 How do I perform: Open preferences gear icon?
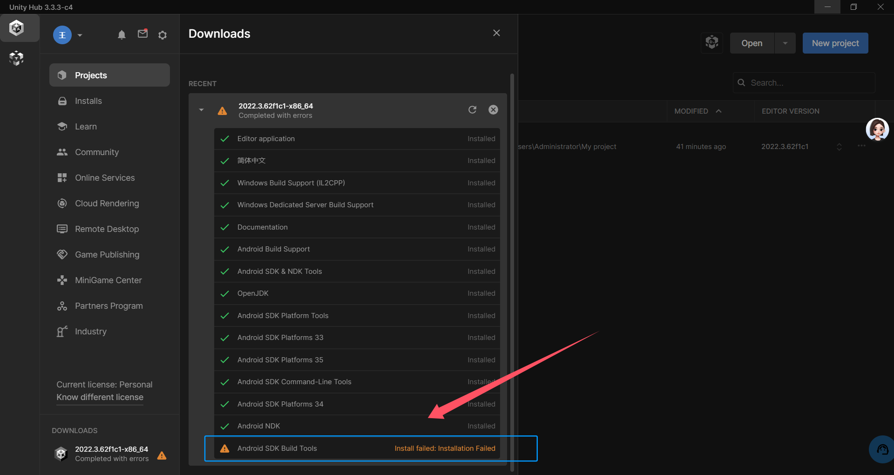coord(163,35)
